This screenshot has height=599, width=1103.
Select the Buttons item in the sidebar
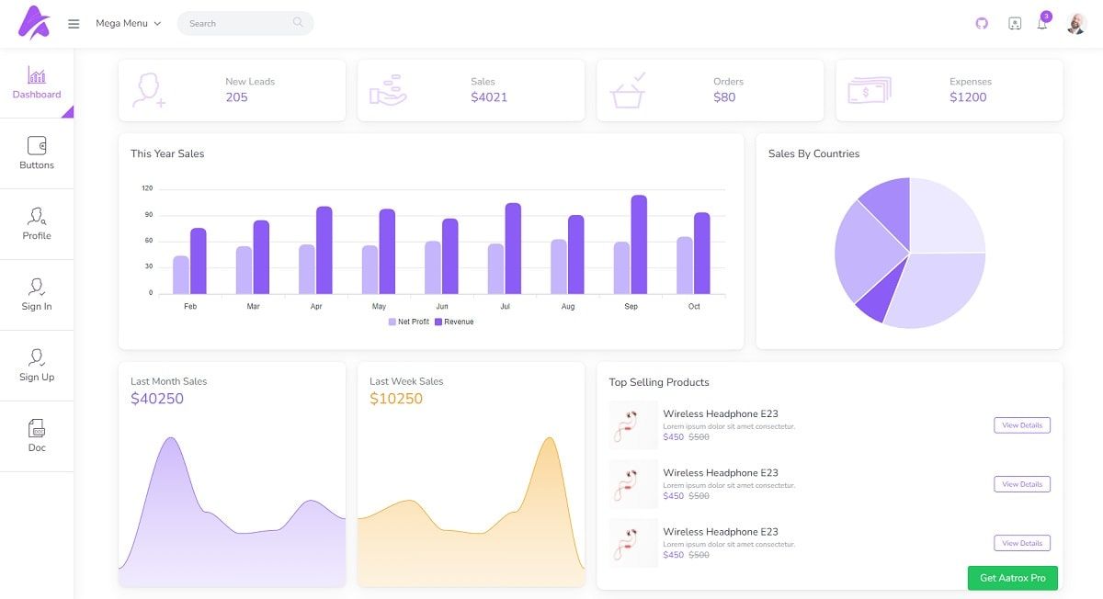click(x=36, y=152)
